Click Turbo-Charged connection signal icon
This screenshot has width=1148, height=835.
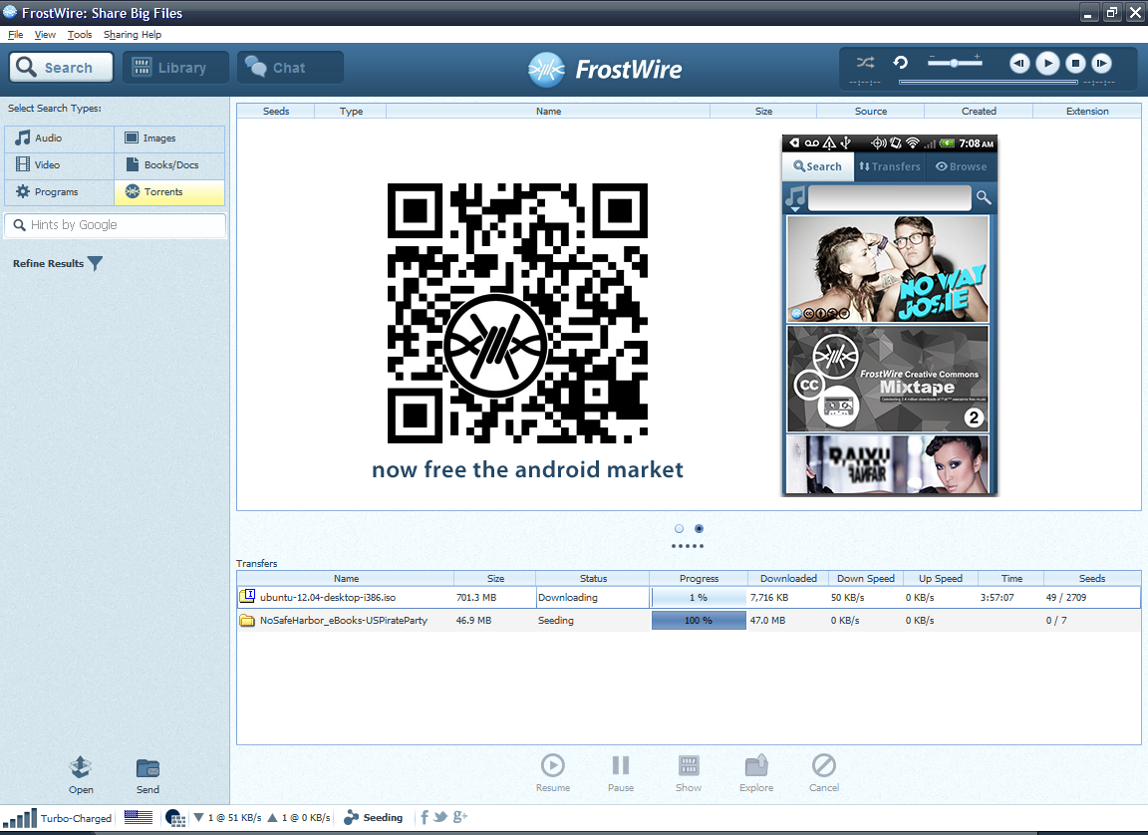[x=21, y=818]
